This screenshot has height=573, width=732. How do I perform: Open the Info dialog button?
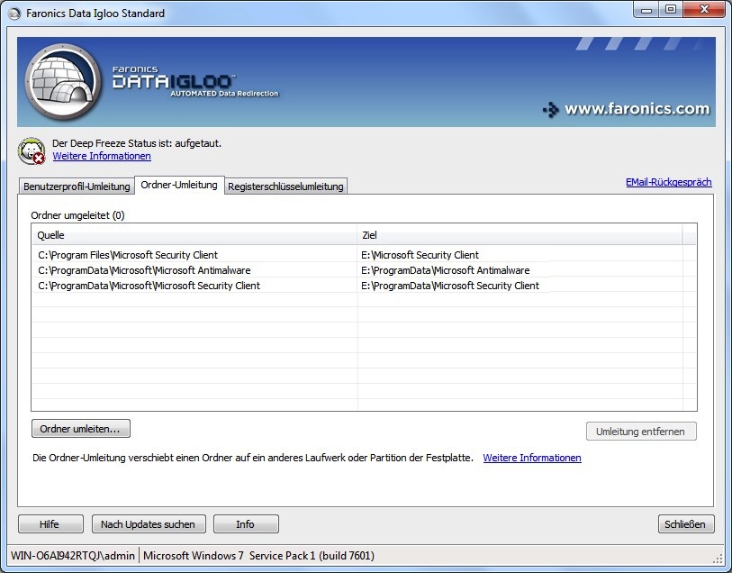tap(246, 524)
